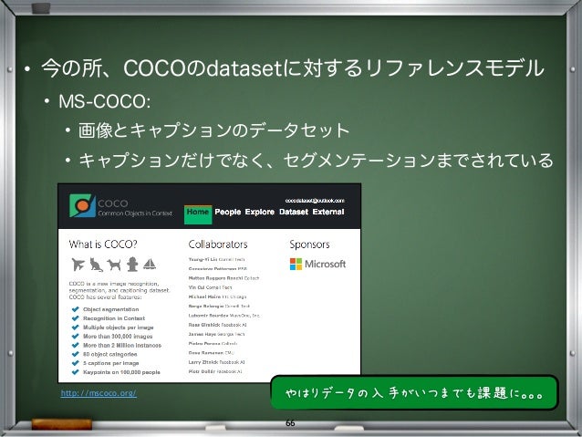Click the 'COCO is a new image recognition' description paragraph
The image size is (582, 437).
120,290
